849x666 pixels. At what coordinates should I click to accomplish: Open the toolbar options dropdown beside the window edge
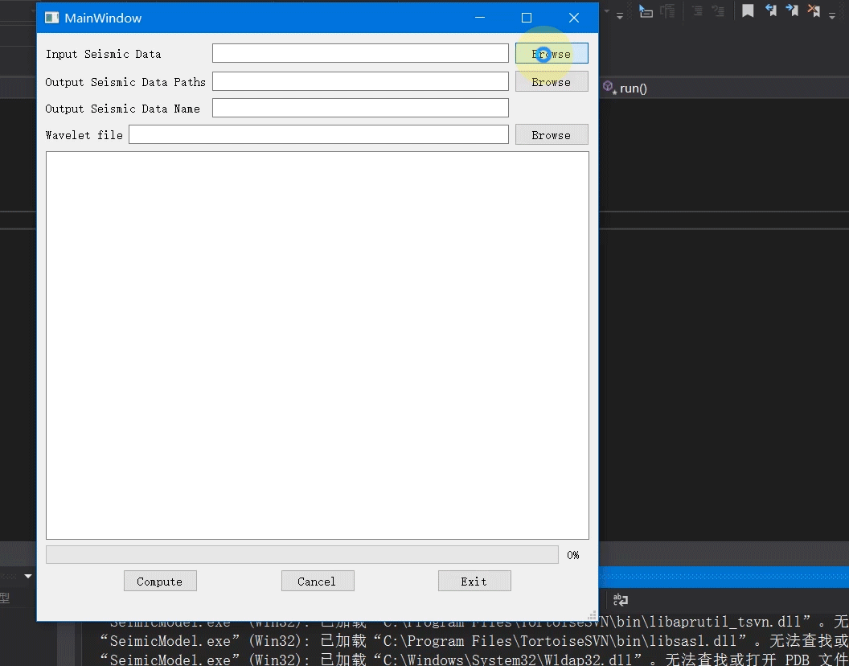(x=619, y=16)
